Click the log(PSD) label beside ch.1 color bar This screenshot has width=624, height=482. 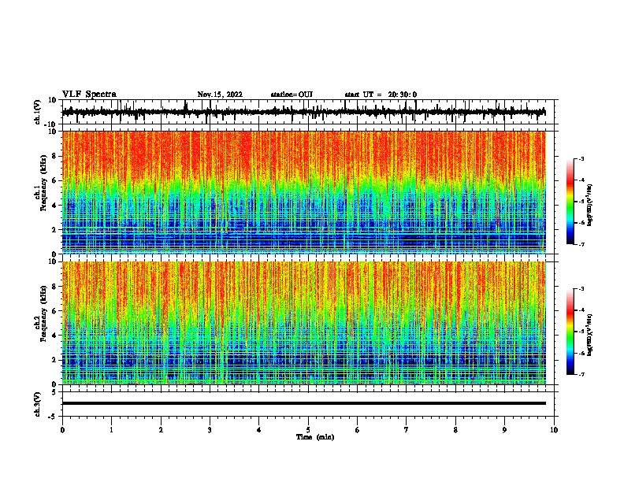[x=590, y=205]
